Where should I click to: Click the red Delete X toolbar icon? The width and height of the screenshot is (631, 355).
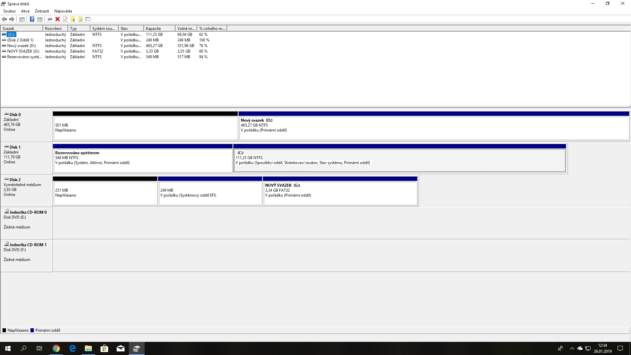(x=58, y=19)
